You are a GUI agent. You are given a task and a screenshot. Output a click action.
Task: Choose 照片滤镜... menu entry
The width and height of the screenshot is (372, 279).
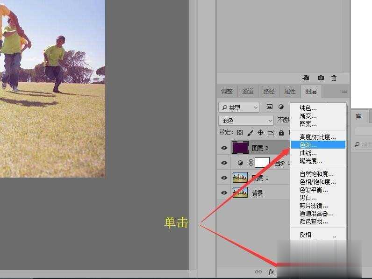coord(318,206)
